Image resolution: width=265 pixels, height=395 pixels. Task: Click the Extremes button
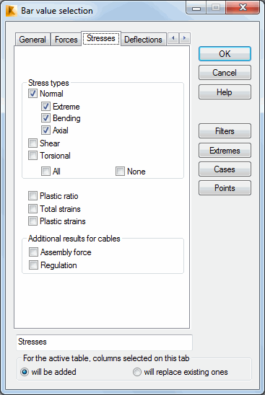(225, 151)
